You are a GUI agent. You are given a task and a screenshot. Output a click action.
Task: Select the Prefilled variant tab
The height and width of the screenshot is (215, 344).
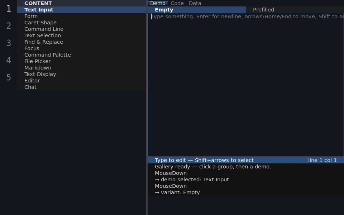click(x=295, y=10)
